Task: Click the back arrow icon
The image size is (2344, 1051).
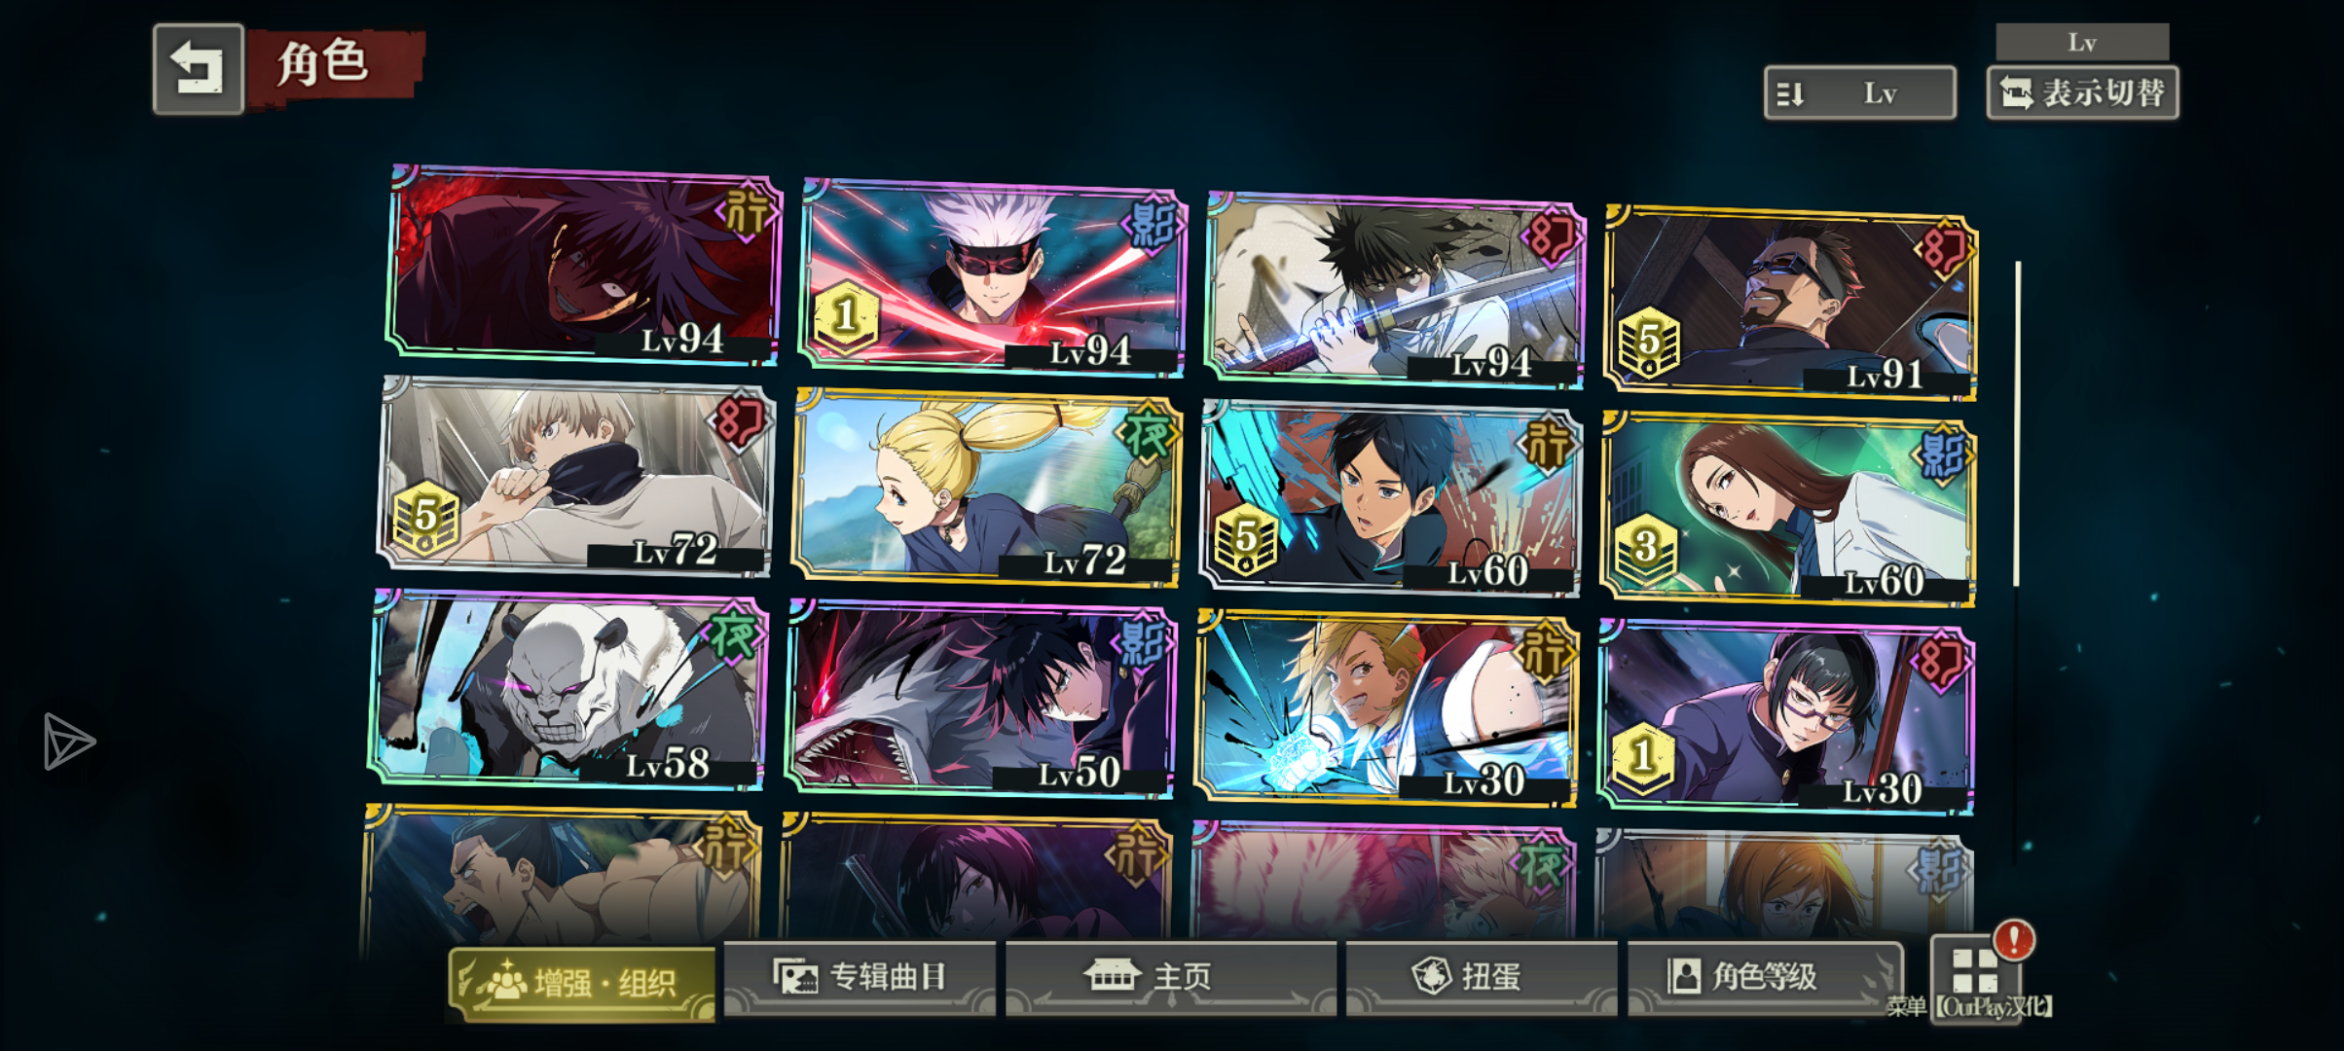Action: coord(198,69)
